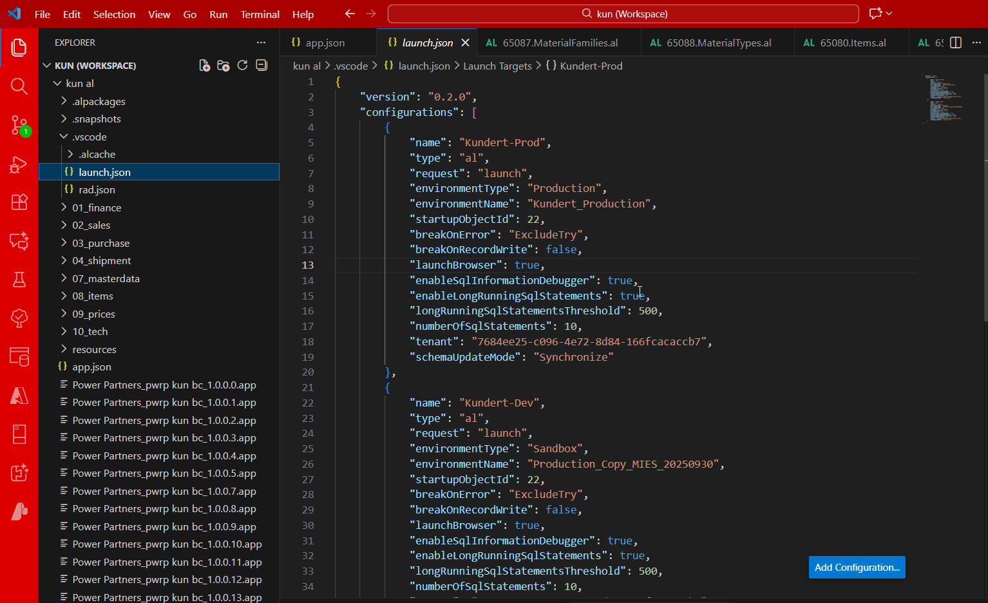Open the Terminal menu
Image resolution: width=988 pixels, height=603 pixels.
click(260, 14)
